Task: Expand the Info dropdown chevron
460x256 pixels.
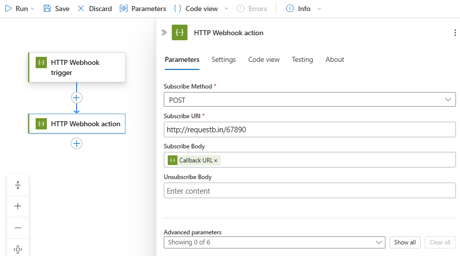Action: pyautogui.click(x=319, y=9)
